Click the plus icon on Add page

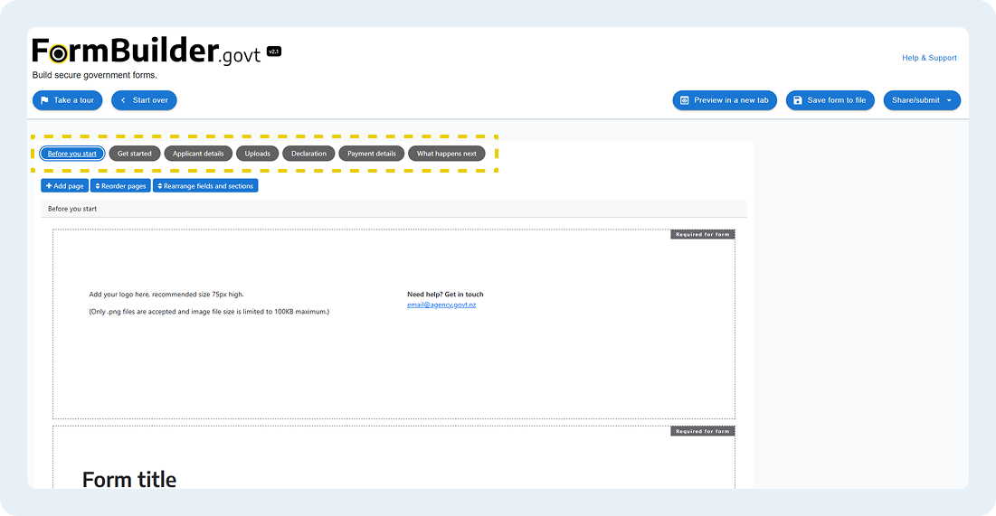click(49, 186)
